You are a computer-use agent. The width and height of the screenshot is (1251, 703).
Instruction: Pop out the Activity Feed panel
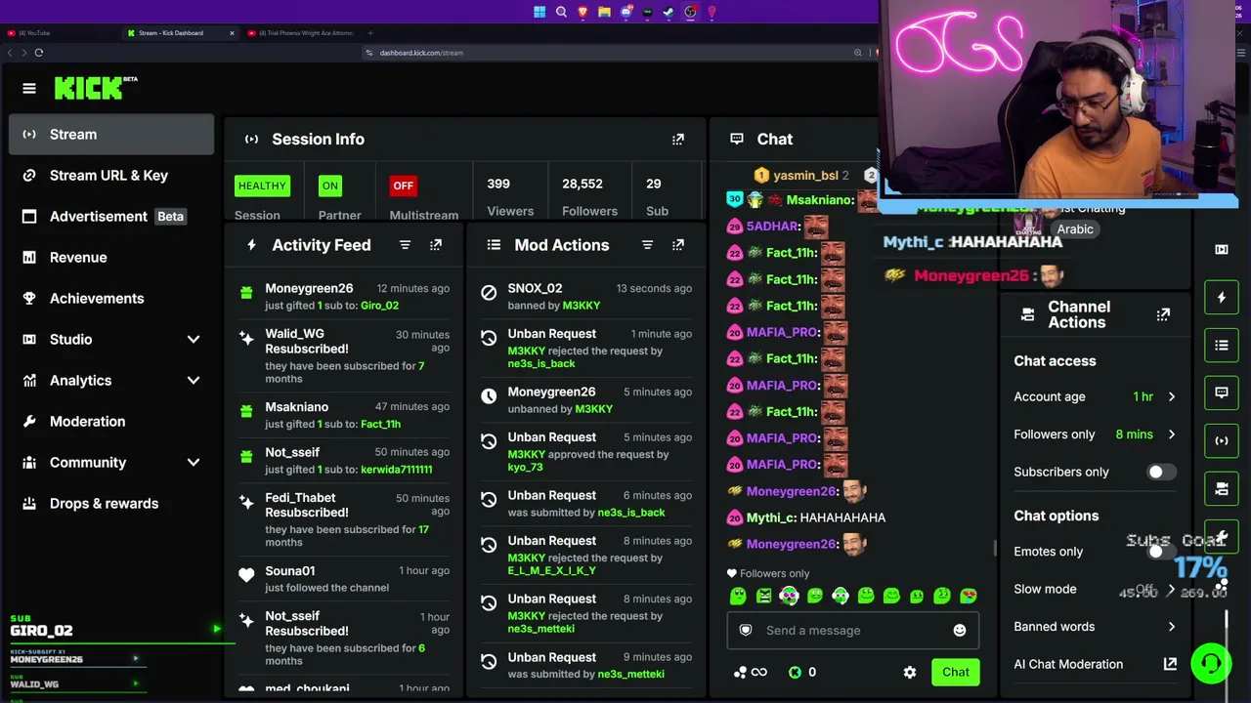pyautogui.click(x=436, y=245)
